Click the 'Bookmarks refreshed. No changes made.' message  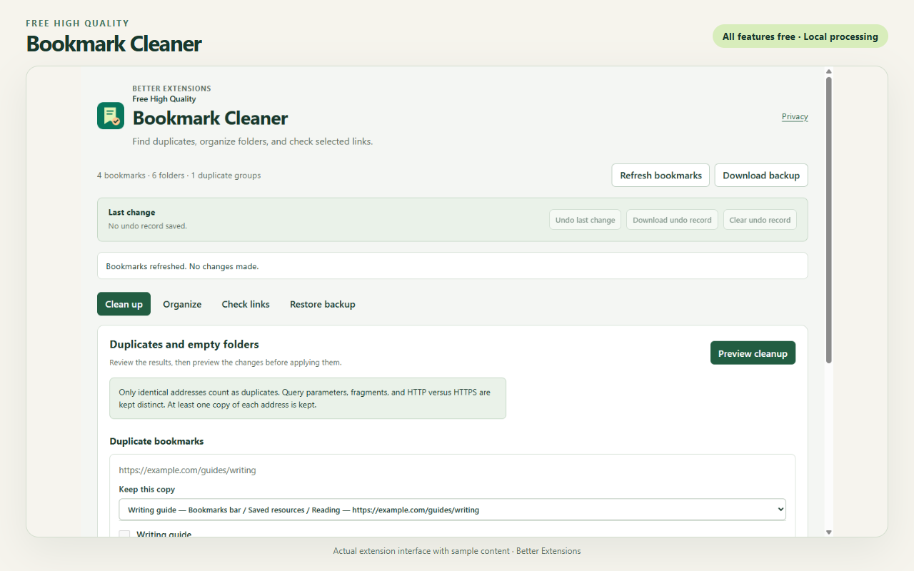click(453, 266)
